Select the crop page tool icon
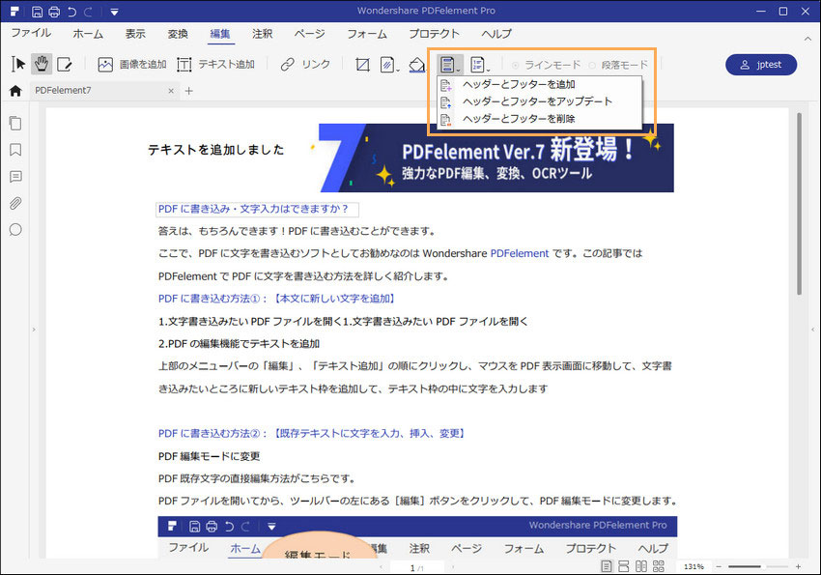This screenshot has height=575, width=821. (x=362, y=65)
